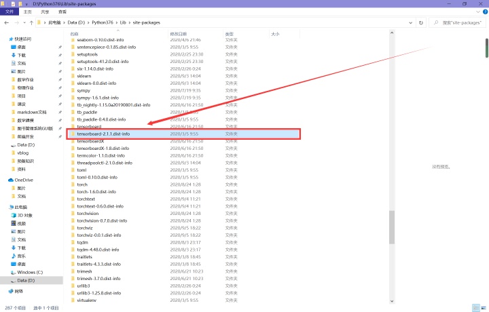Click the folder icon beside tqdm
The image size is (489, 312).
coord(73,242)
